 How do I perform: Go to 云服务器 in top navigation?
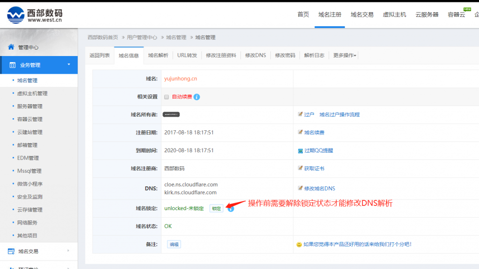click(427, 14)
